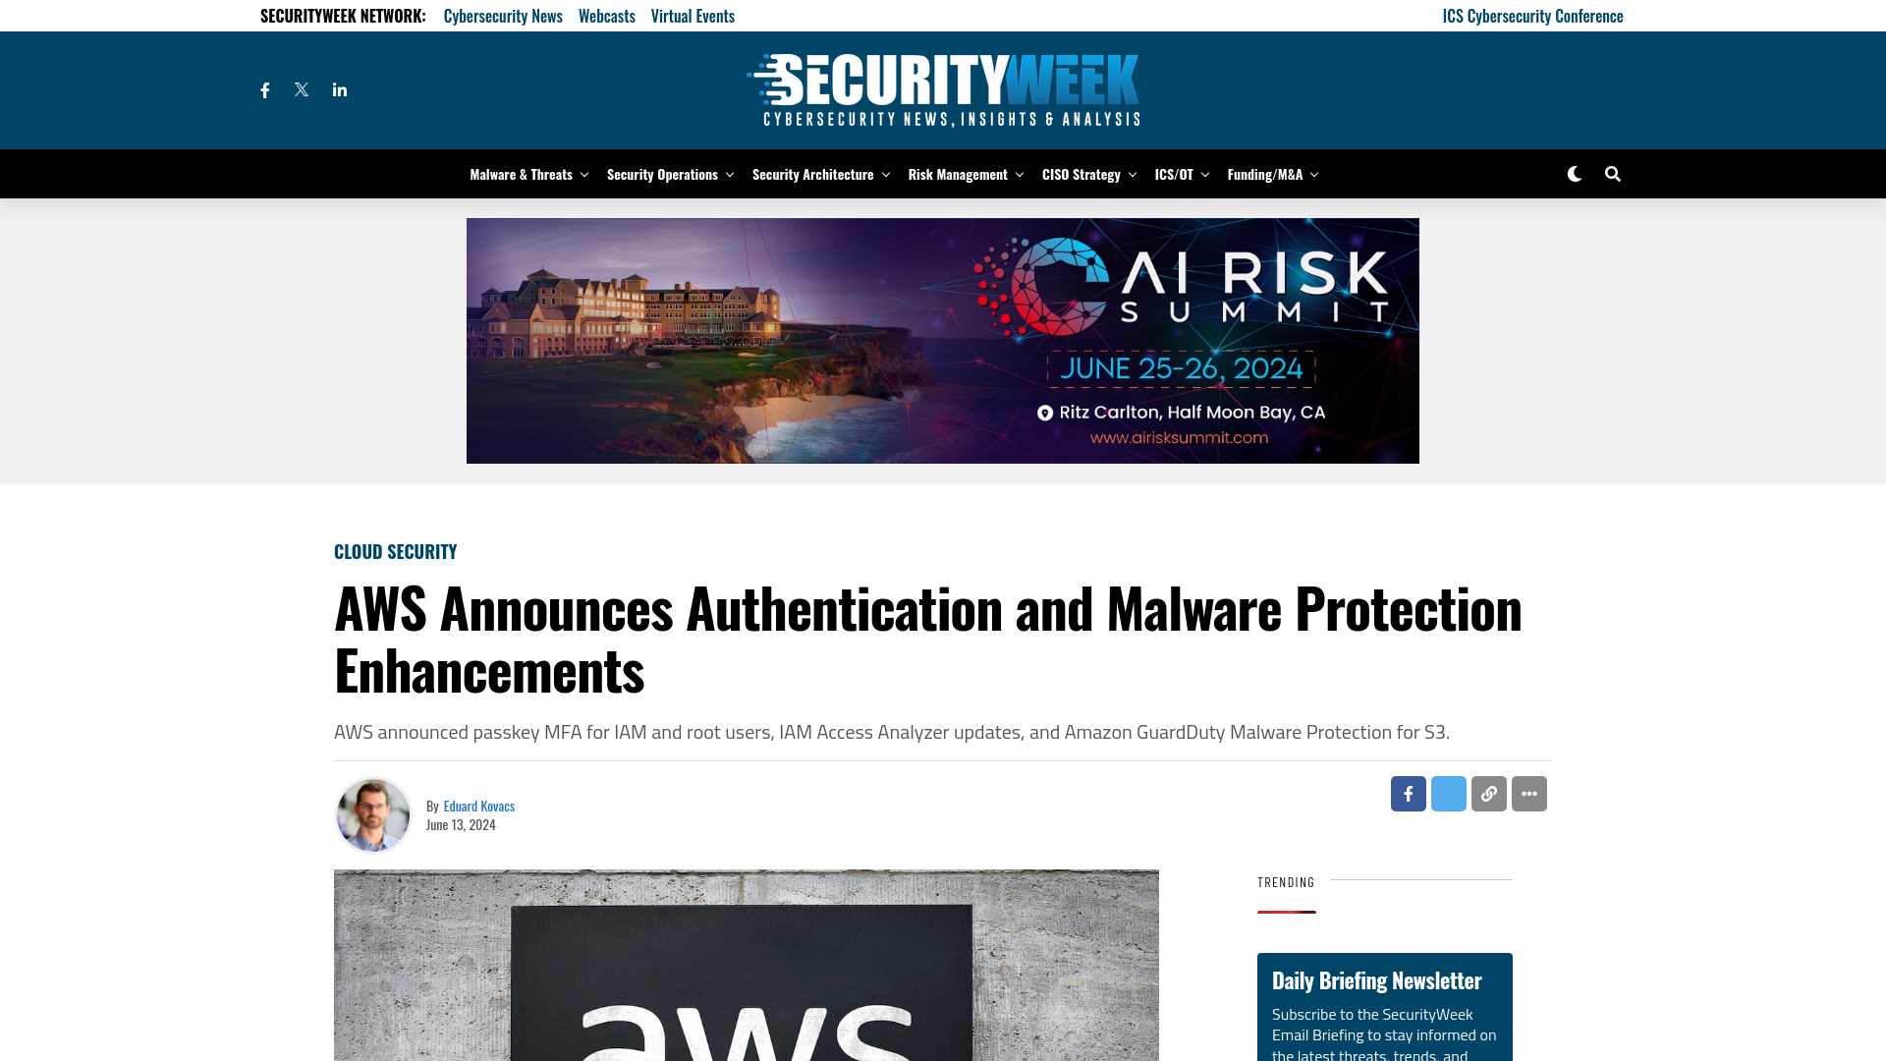The height and width of the screenshot is (1061, 1886).
Task: Open the Funding/M&A section expander
Action: pyautogui.click(x=1313, y=174)
